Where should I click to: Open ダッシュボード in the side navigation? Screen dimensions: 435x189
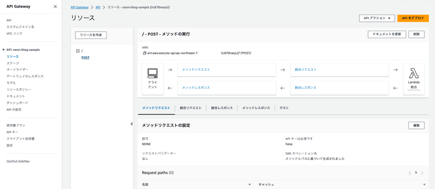(17, 103)
